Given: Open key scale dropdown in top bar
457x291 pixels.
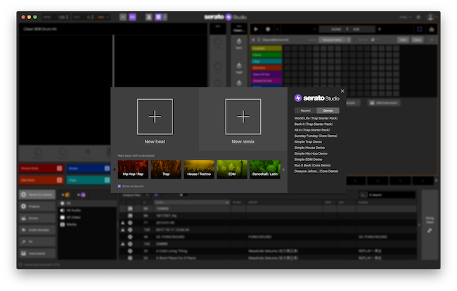Looking at the screenshot, I should (x=103, y=17).
